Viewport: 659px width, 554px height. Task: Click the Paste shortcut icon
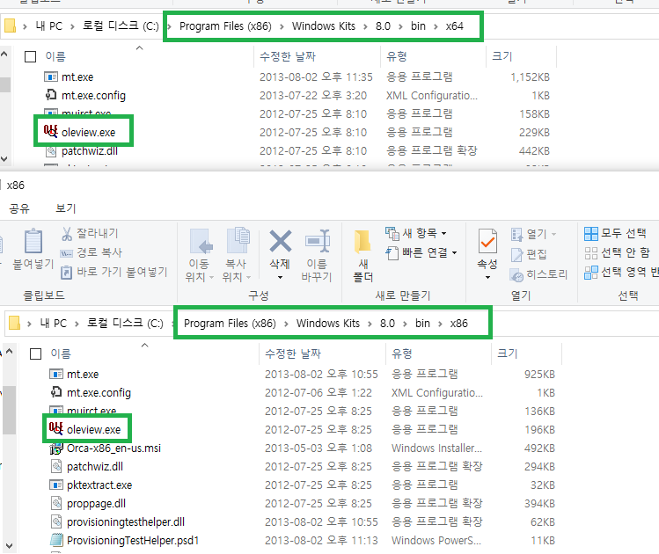pyautogui.click(x=66, y=273)
